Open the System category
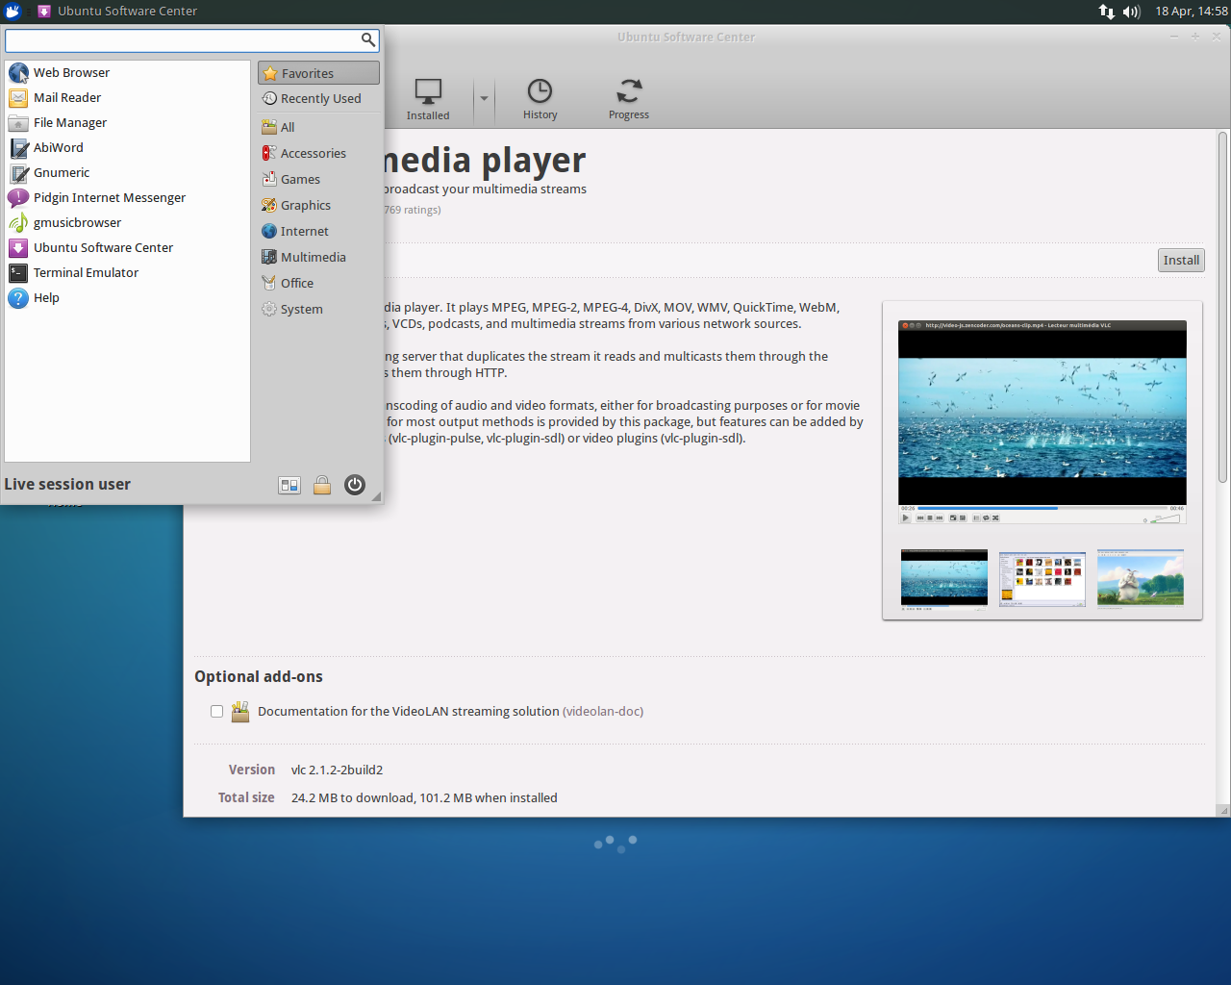Image resolution: width=1231 pixels, height=985 pixels. (x=318, y=309)
